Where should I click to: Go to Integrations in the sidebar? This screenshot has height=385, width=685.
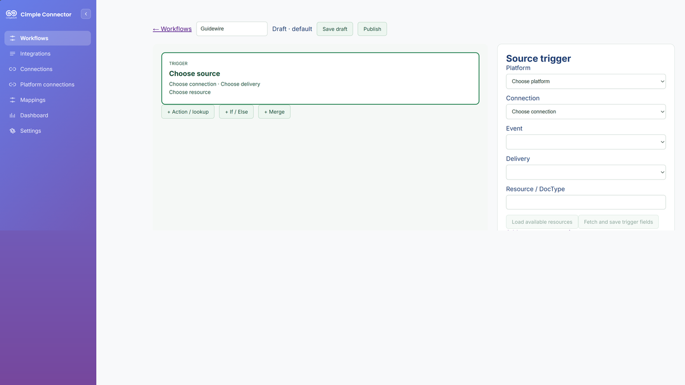pos(48,54)
